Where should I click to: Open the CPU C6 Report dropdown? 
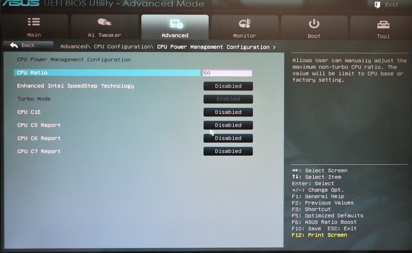(x=228, y=138)
